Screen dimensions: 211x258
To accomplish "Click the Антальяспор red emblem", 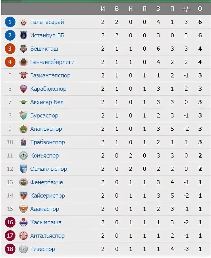I will pyautogui.click(x=24, y=236).
